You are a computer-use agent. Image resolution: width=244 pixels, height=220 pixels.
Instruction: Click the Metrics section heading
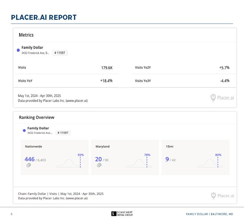(x=26, y=35)
